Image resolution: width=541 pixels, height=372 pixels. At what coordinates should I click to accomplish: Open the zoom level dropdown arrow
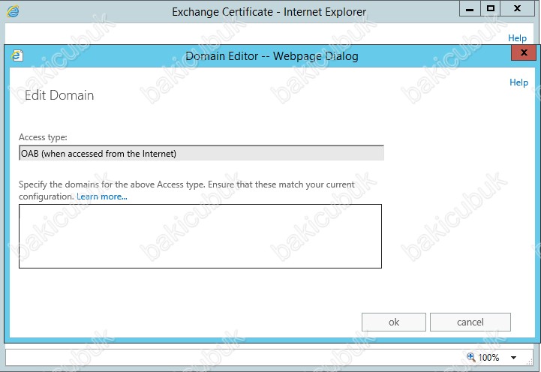click(513, 358)
